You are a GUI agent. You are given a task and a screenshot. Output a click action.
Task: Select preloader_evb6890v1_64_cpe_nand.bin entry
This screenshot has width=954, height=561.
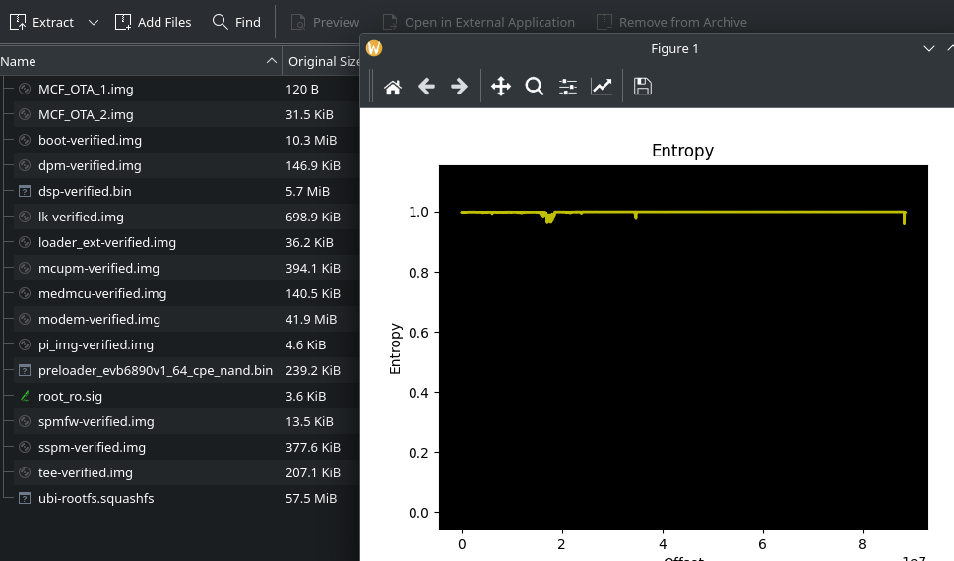(x=155, y=370)
